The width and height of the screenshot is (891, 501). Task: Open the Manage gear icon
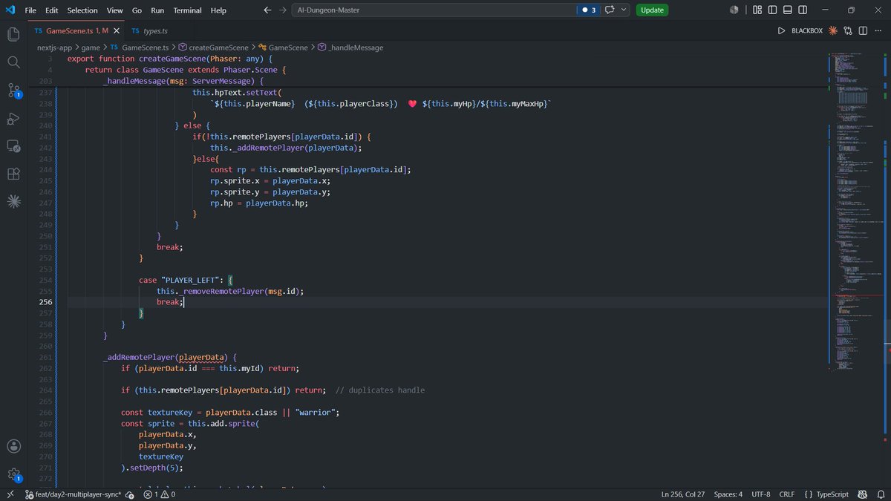[13, 474]
